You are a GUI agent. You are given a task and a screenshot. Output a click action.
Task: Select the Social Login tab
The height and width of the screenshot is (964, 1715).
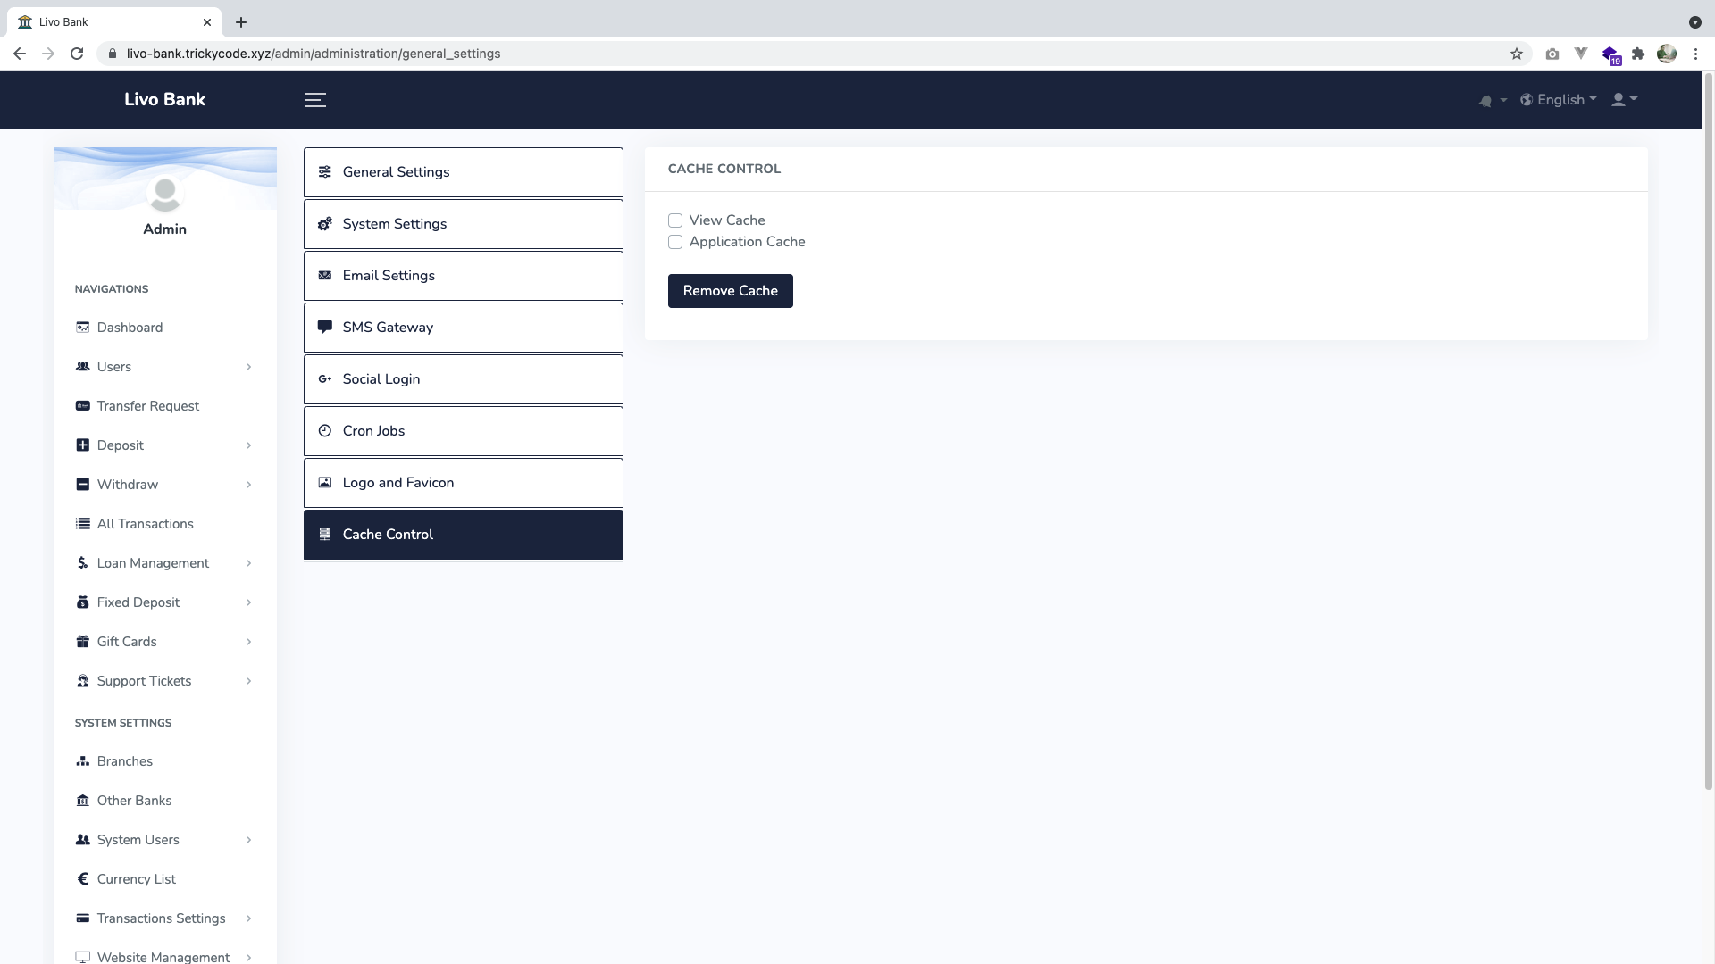pyautogui.click(x=464, y=379)
